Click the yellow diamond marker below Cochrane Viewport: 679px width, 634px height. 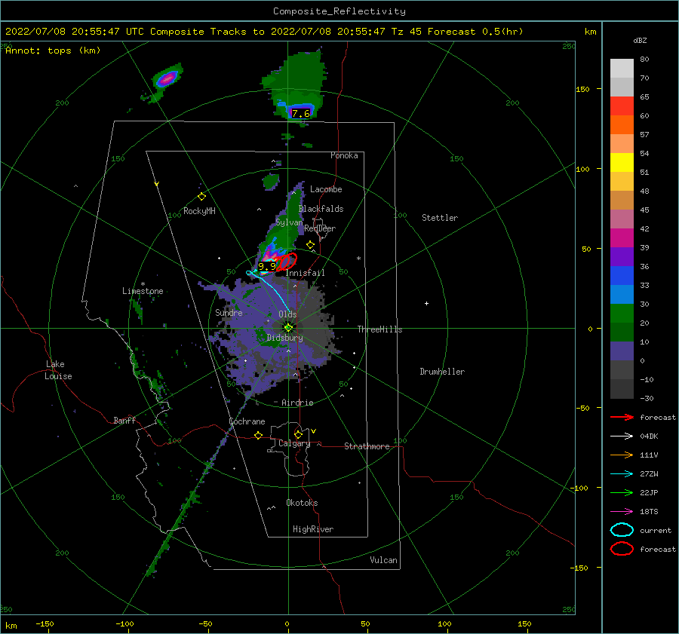(x=259, y=435)
